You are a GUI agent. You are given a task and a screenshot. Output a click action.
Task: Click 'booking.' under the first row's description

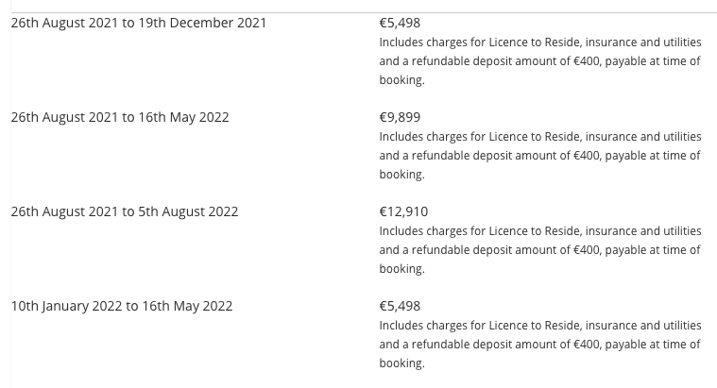[x=401, y=80]
